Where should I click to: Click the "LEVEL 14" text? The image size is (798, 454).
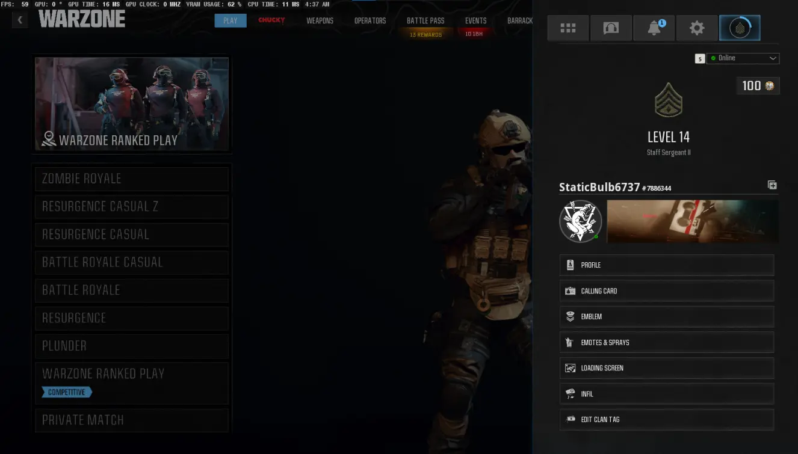coord(669,137)
